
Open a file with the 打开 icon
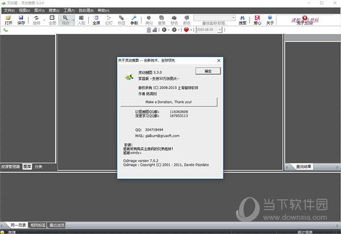point(9,20)
